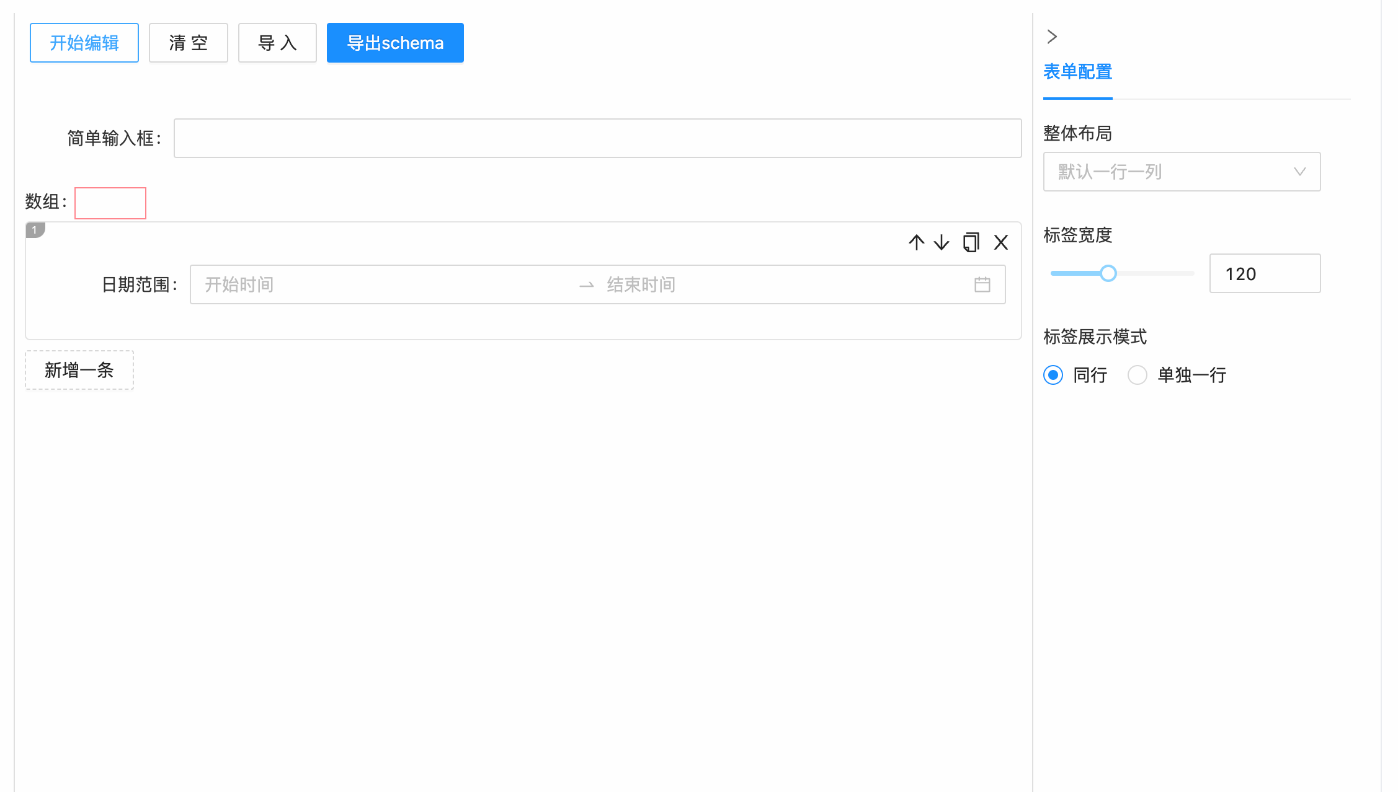Duplicate the array item using copy icon
The width and height of the screenshot is (1398, 792).
(x=971, y=242)
